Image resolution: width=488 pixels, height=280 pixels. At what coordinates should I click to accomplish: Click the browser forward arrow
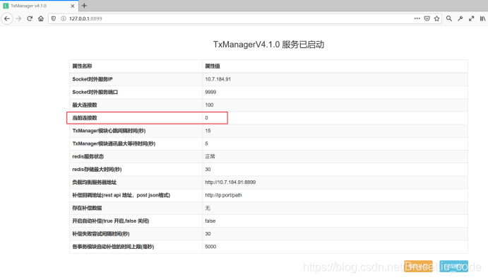(x=18, y=18)
